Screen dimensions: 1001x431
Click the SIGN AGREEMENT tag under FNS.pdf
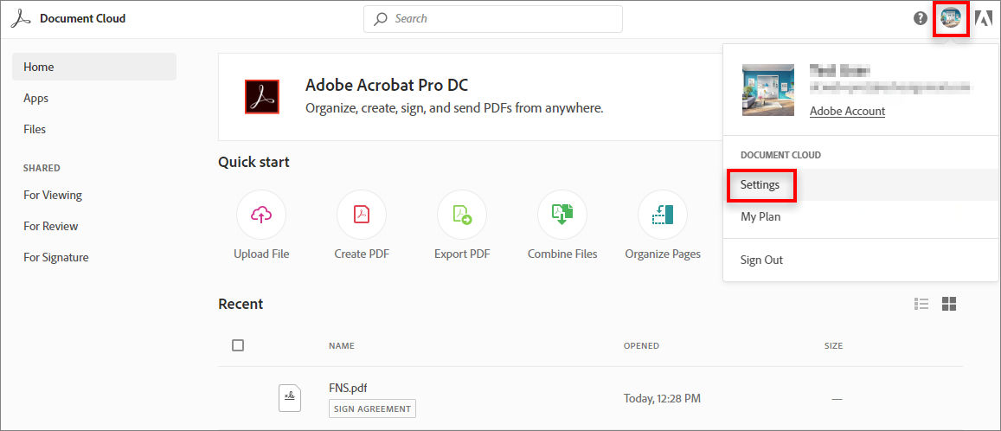[x=372, y=408]
